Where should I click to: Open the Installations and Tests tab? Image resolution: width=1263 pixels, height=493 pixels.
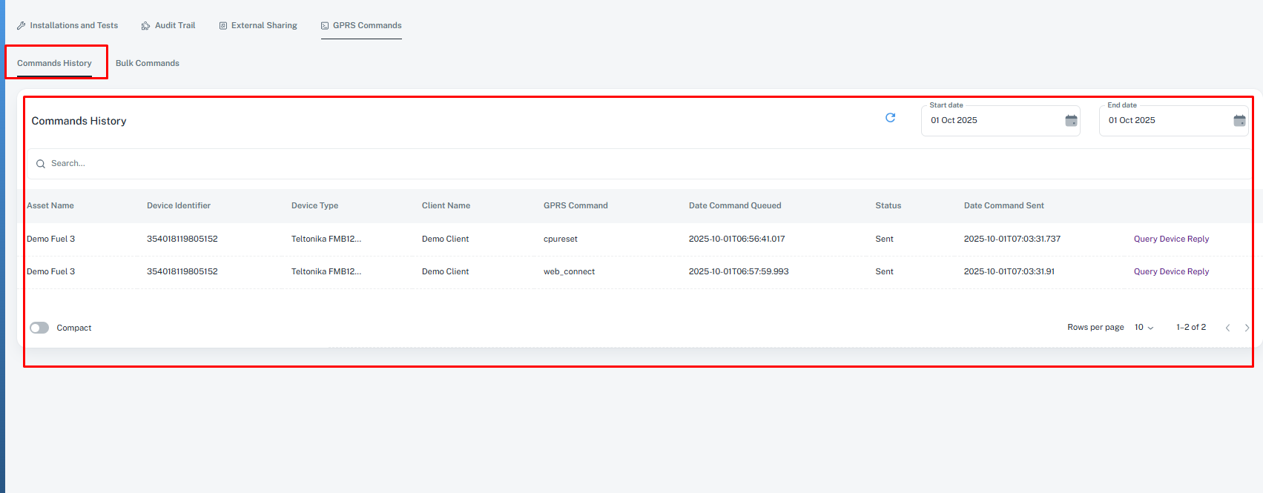coord(67,25)
